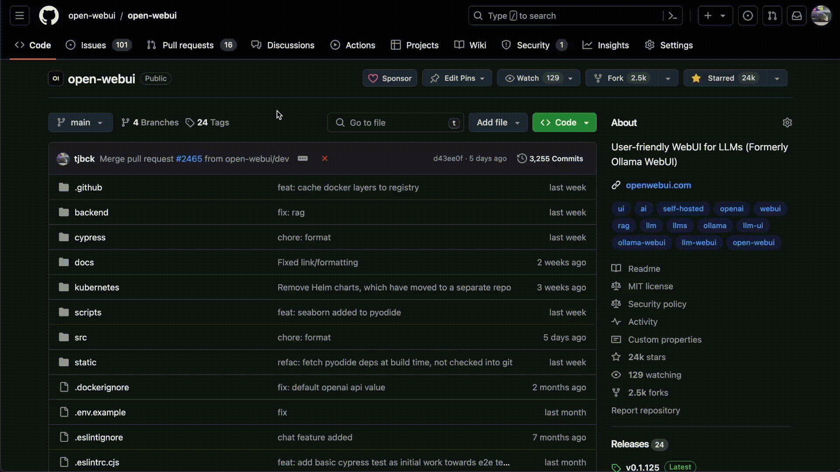Open the Add file dropdown
This screenshot has height=472, width=840.
(498, 123)
